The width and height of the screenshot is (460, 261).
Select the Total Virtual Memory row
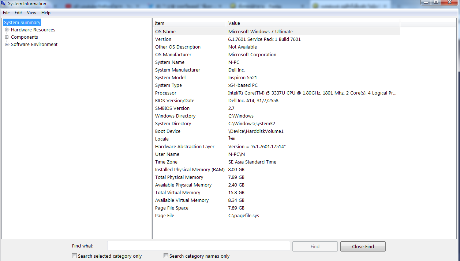click(x=276, y=193)
